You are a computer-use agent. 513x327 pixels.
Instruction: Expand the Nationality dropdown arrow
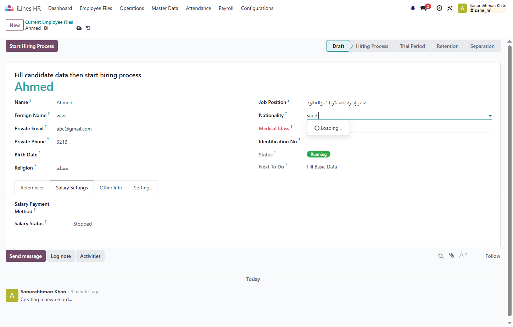click(x=490, y=116)
